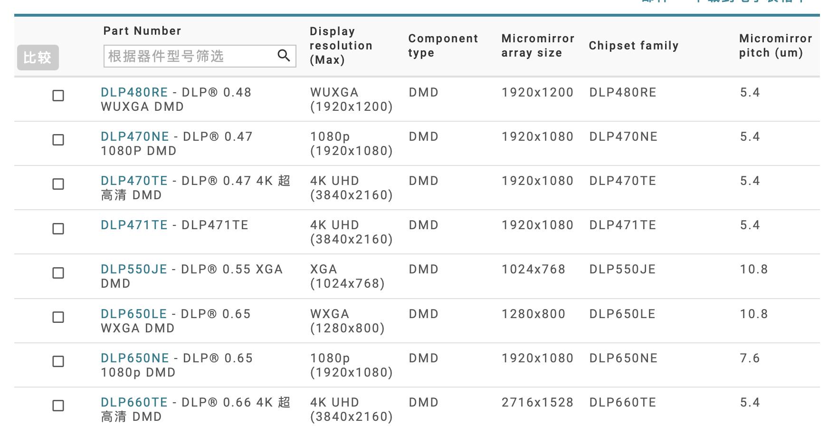Open the DLP660TE part link

point(134,402)
